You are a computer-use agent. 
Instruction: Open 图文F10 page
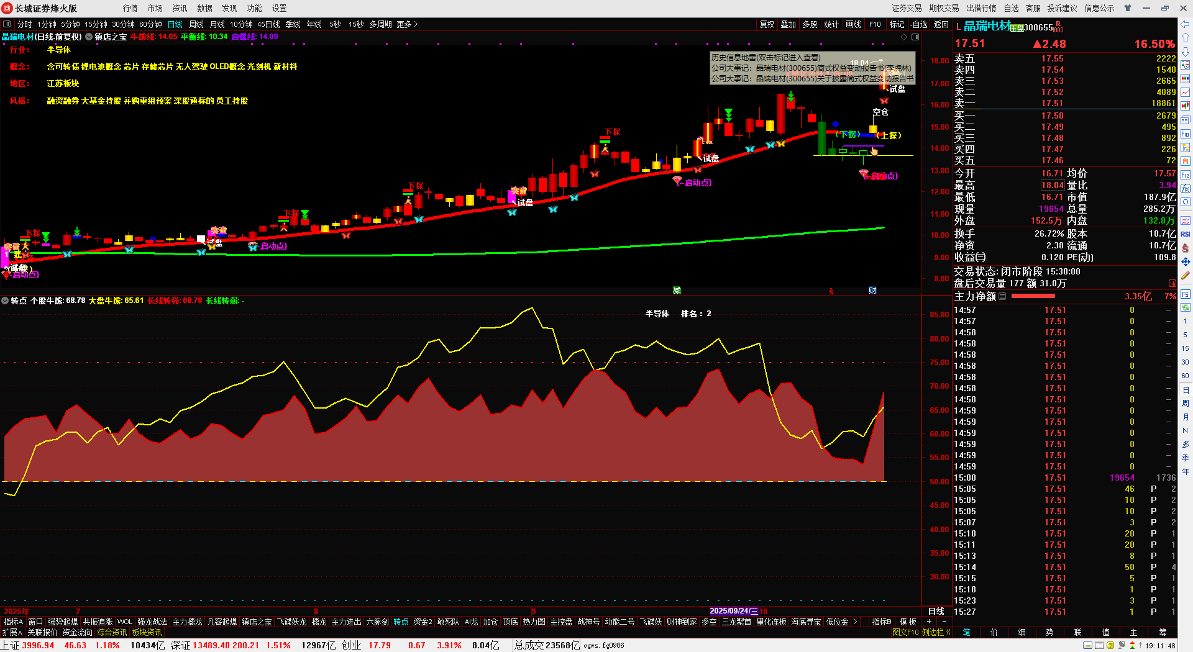pos(905,632)
